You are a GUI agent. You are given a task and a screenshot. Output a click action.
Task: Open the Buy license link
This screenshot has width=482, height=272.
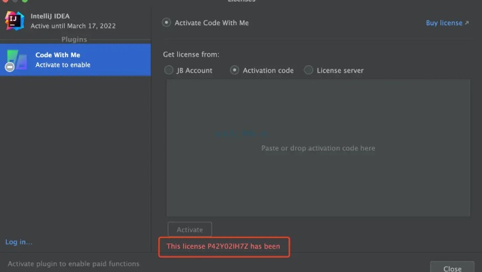(444, 23)
